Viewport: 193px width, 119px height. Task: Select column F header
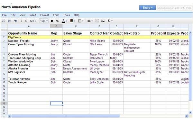pos(137,26)
